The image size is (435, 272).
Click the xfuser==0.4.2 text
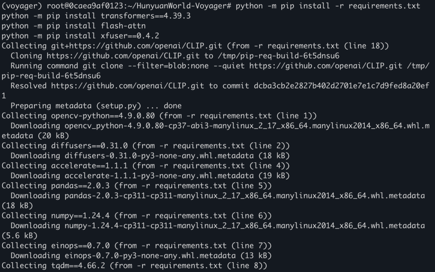pos(130,36)
